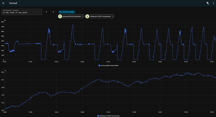Screen dimensions: 216x117
Task: Click the thermometer icon on Hobbyraum chip
Action: pos(87,16)
